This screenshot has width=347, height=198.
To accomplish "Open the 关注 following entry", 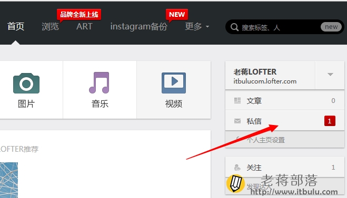I will tap(284, 168).
